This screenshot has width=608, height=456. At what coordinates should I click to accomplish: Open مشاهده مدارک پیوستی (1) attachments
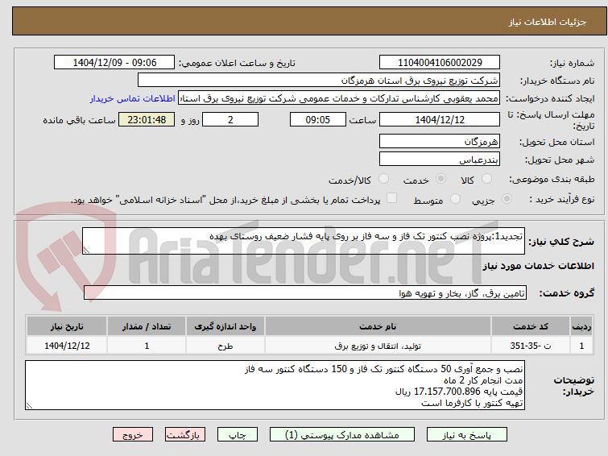point(342,435)
